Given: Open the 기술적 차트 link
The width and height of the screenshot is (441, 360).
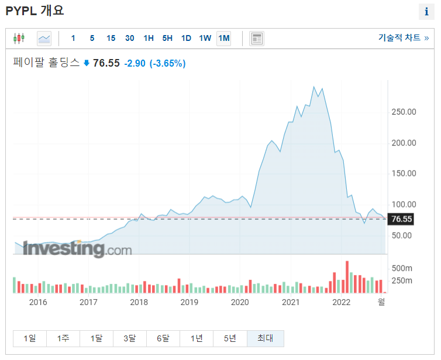Looking at the screenshot, I should click(404, 37).
